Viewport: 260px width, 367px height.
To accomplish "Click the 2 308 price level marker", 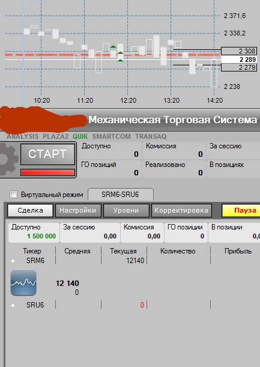I will click(239, 51).
